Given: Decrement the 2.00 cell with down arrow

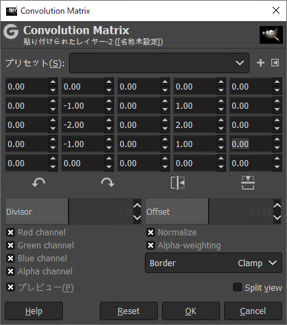Looking at the screenshot, I should [221, 129].
